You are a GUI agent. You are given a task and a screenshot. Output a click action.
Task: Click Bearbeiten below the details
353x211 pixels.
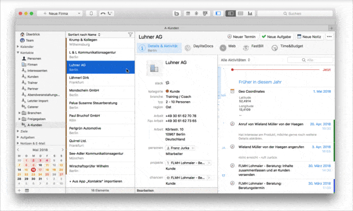145,191
